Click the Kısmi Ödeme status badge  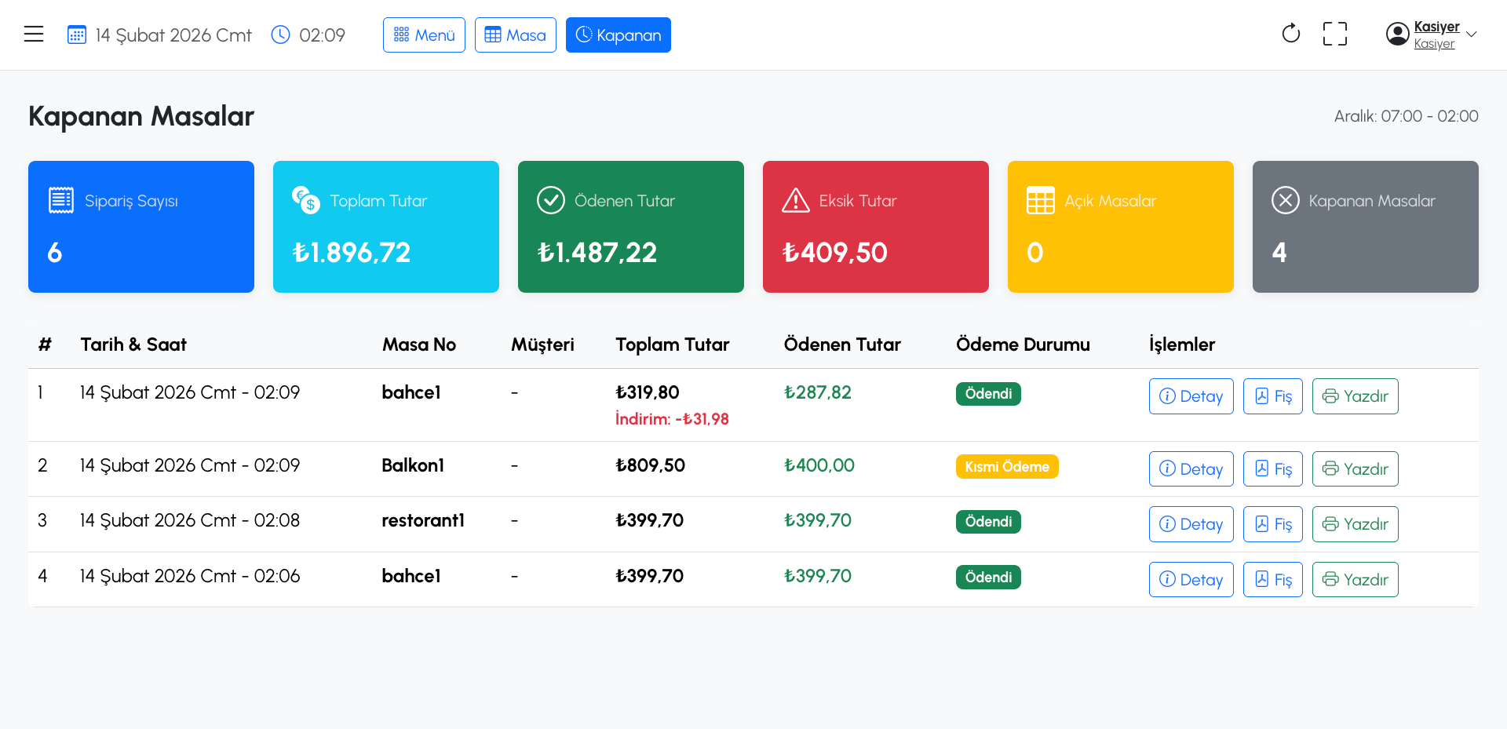(x=1006, y=467)
